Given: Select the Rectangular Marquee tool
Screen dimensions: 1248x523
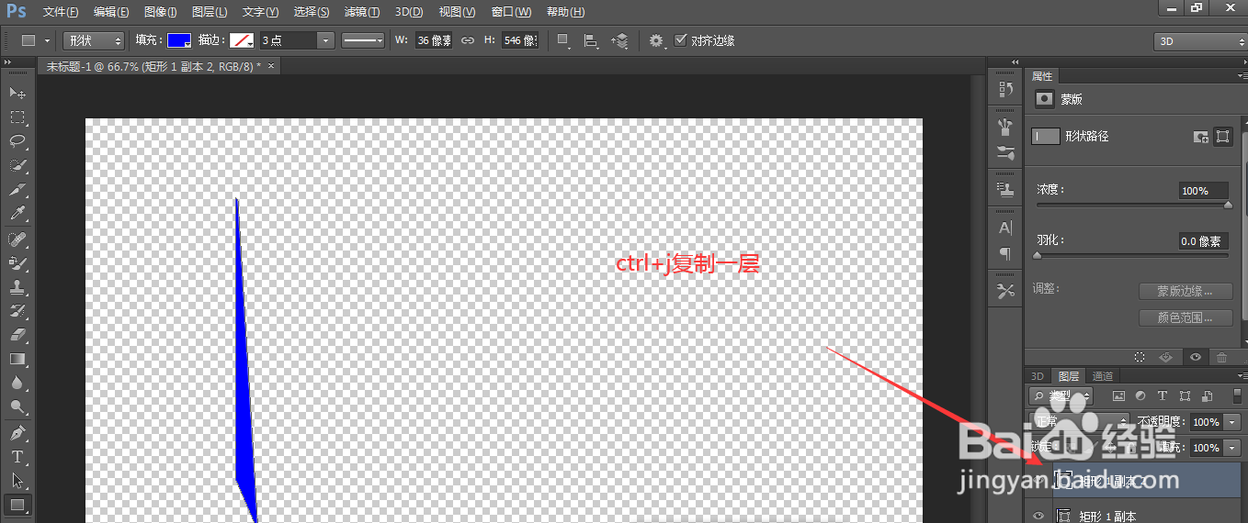Looking at the screenshot, I should point(17,117).
